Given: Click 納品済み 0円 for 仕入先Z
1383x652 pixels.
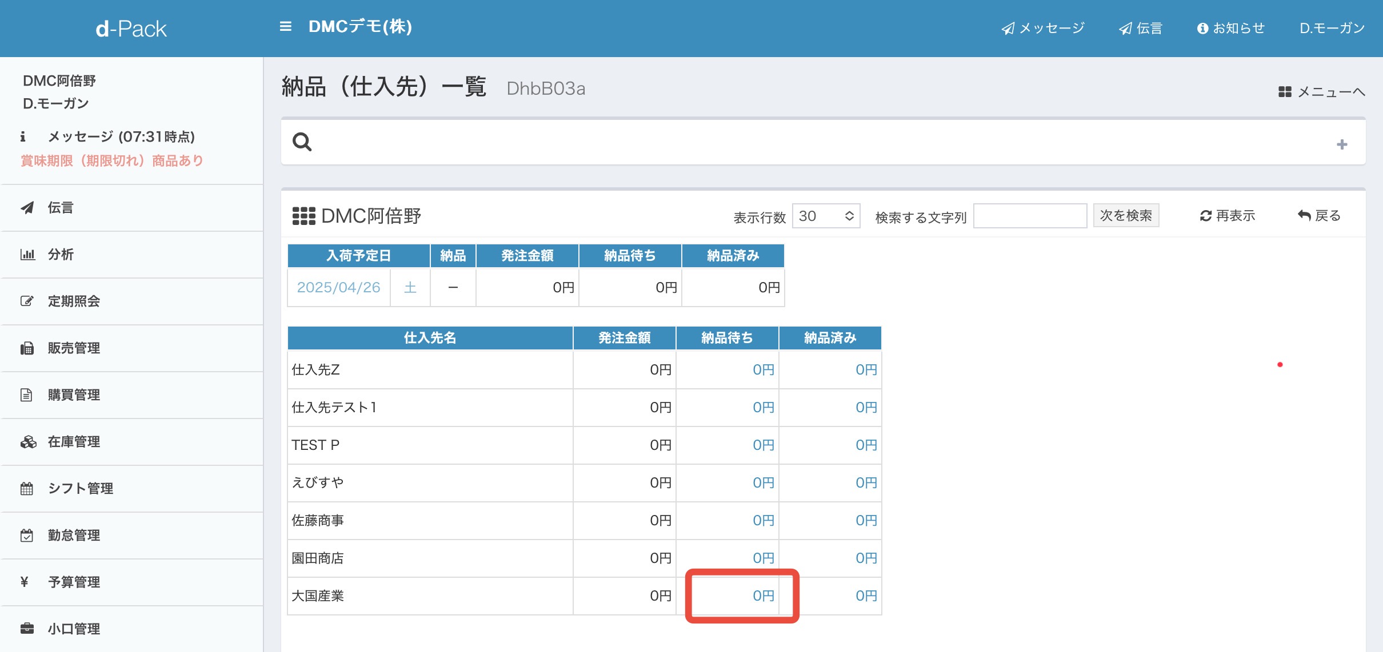Looking at the screenshot, I should point(866,369).
